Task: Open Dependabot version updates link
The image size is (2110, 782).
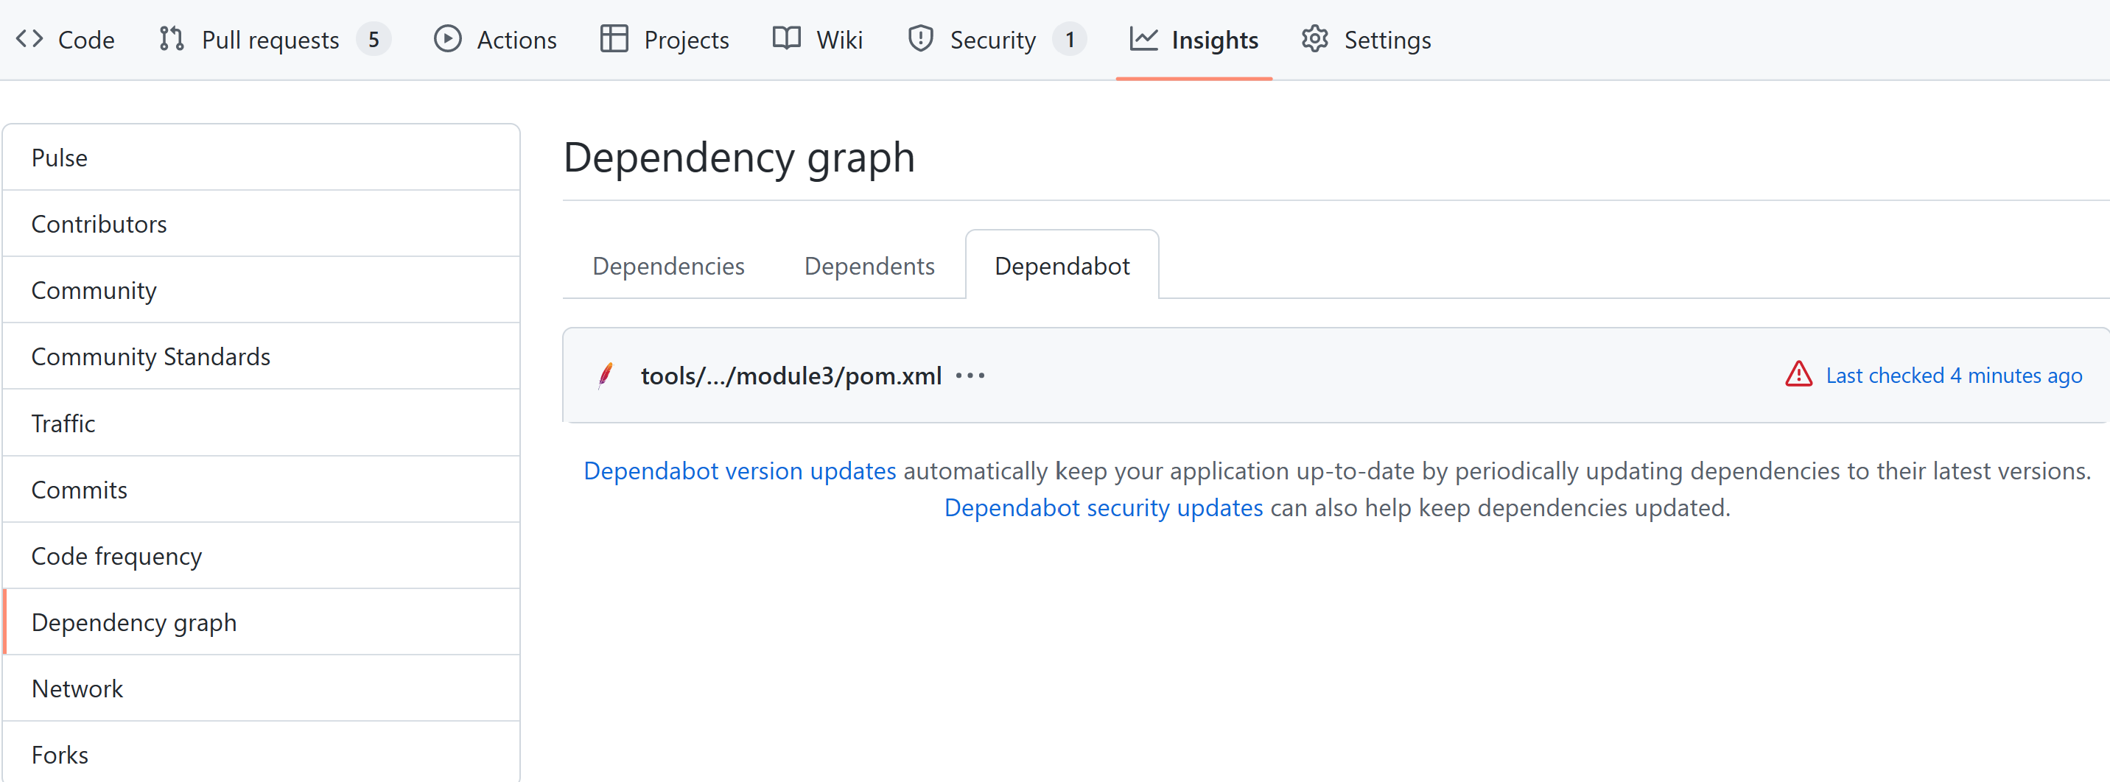Action: point(740,471)
